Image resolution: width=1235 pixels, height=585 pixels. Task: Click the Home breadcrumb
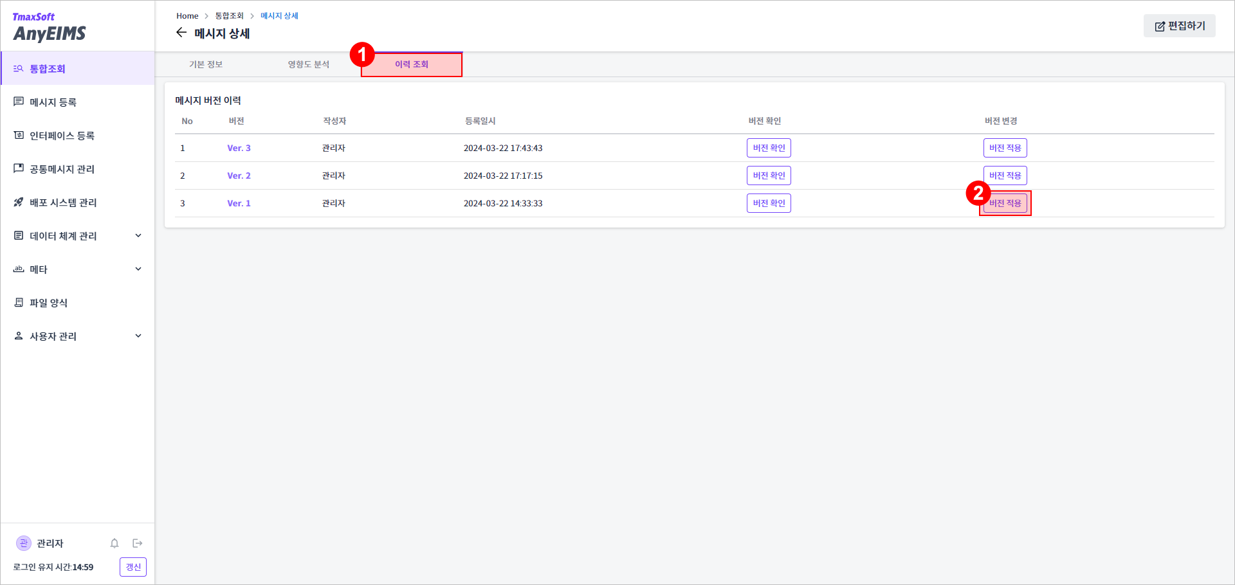(x=187, y=15)
